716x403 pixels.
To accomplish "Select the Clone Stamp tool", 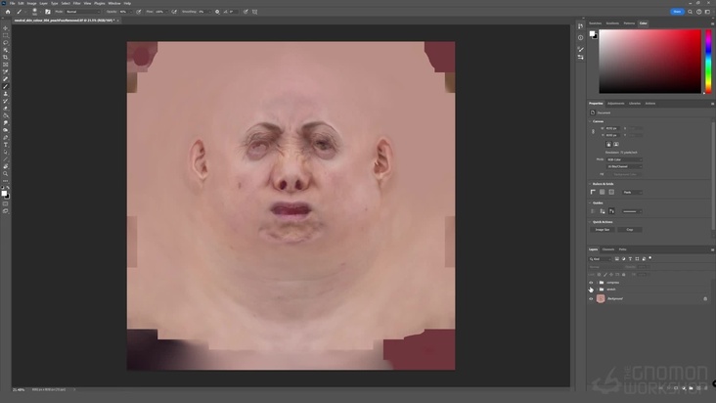I will point(6,94).
